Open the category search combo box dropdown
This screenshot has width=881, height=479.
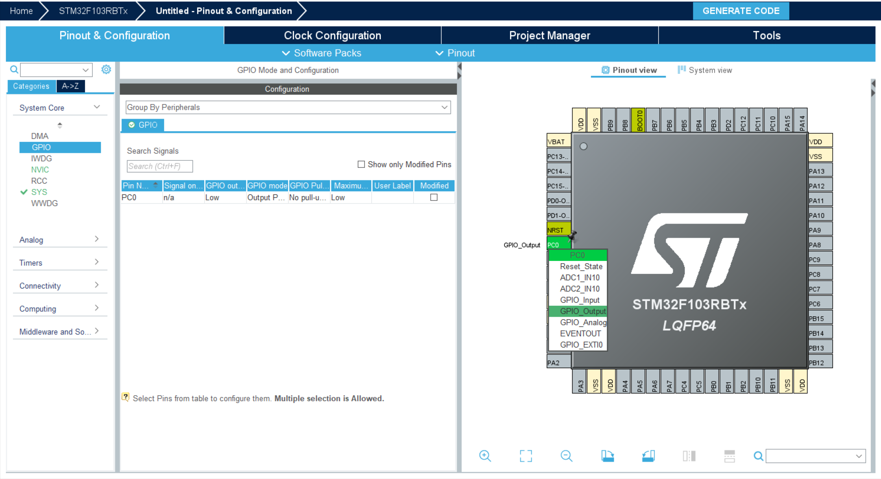tap(85, 70)
